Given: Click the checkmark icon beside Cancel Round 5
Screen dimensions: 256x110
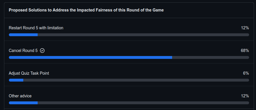Looking at the screenshot, I should (x=42, y=51).
